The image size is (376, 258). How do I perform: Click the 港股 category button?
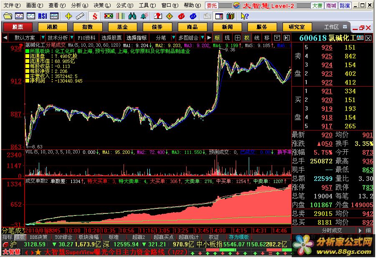(52, 27)
